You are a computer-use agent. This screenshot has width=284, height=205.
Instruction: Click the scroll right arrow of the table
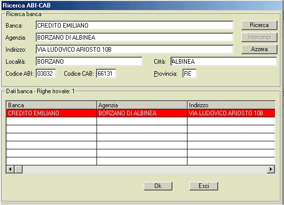tap(271, 169)
